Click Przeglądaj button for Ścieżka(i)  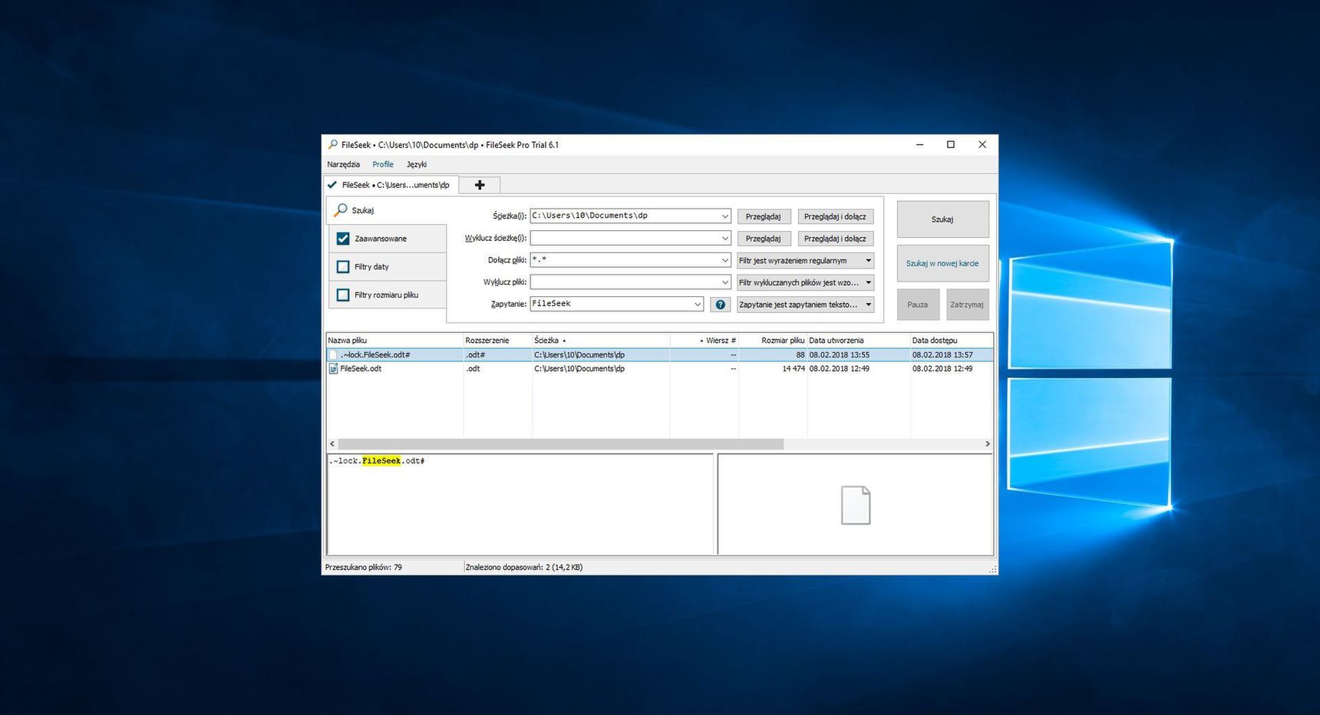[x=764, y=216]
